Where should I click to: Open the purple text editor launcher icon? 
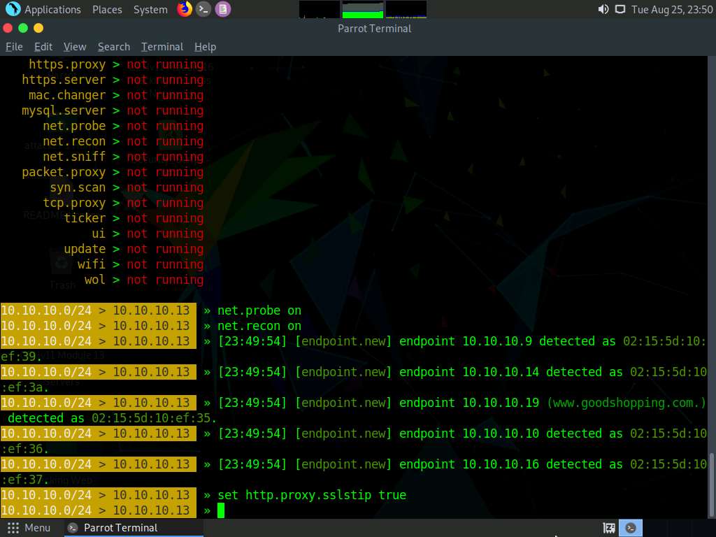[x=223, y=9]
